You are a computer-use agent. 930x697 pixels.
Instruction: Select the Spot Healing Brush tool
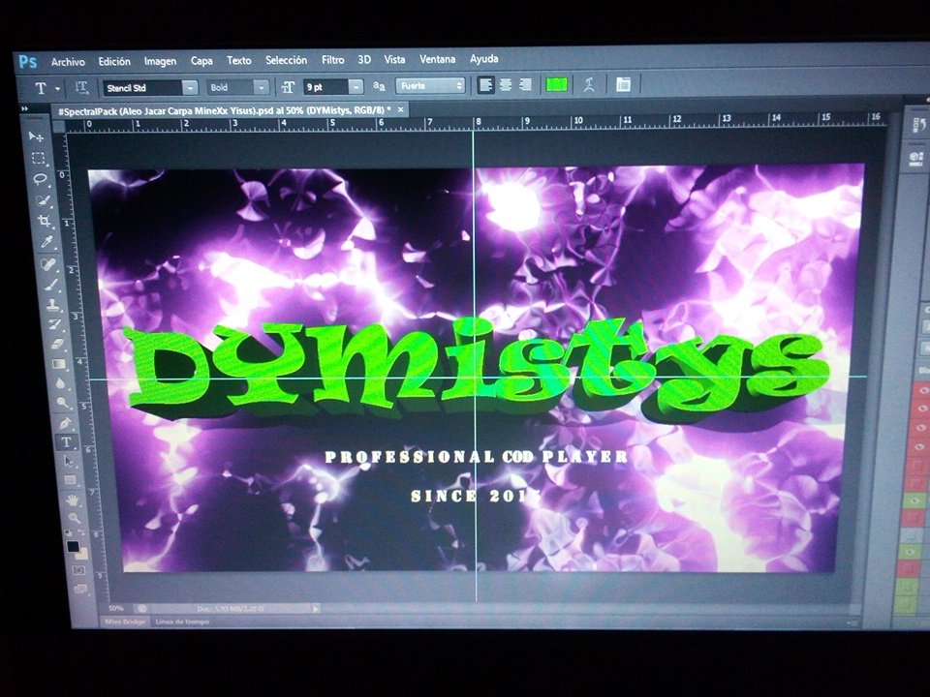(48, 263)
